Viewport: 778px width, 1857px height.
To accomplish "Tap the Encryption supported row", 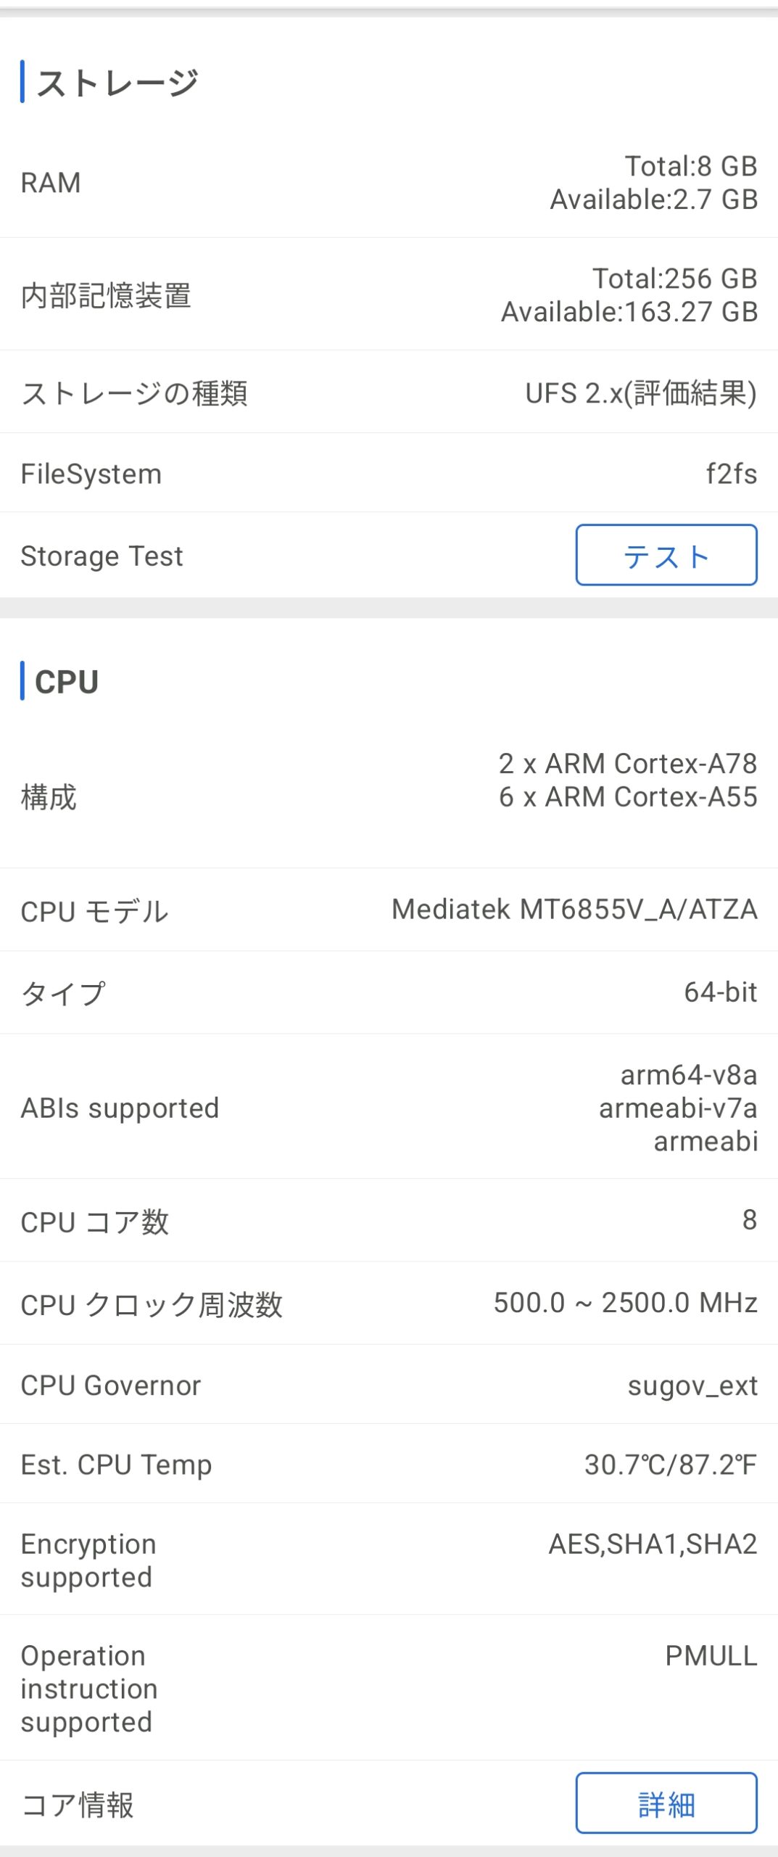I will [x=389, y=1560].
